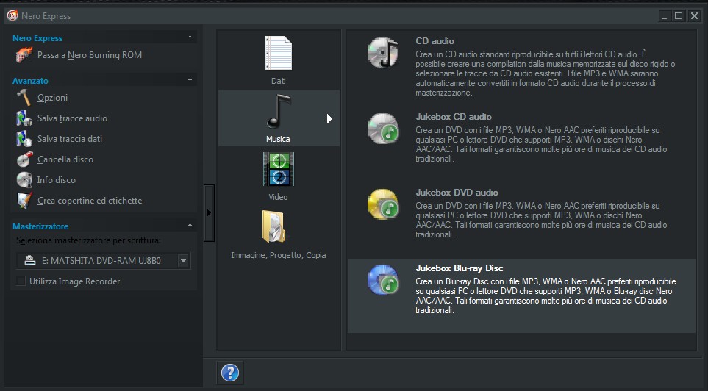Click the Nero Express flame app icon
Screen dimensions: 708x391
[x=12, y=16]
